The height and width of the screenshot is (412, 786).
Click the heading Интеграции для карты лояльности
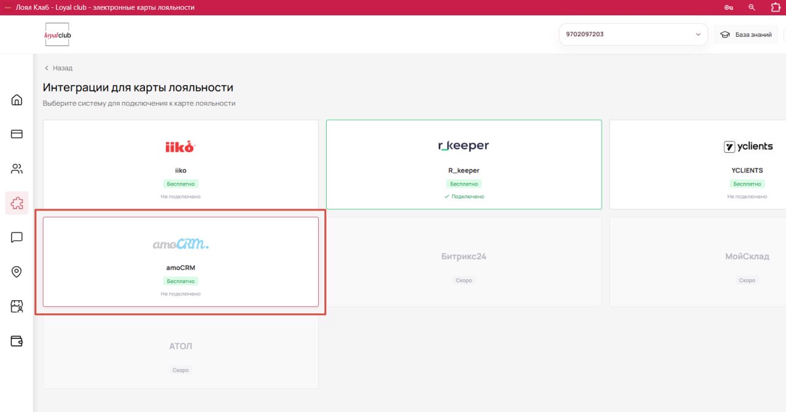[138, 88]
